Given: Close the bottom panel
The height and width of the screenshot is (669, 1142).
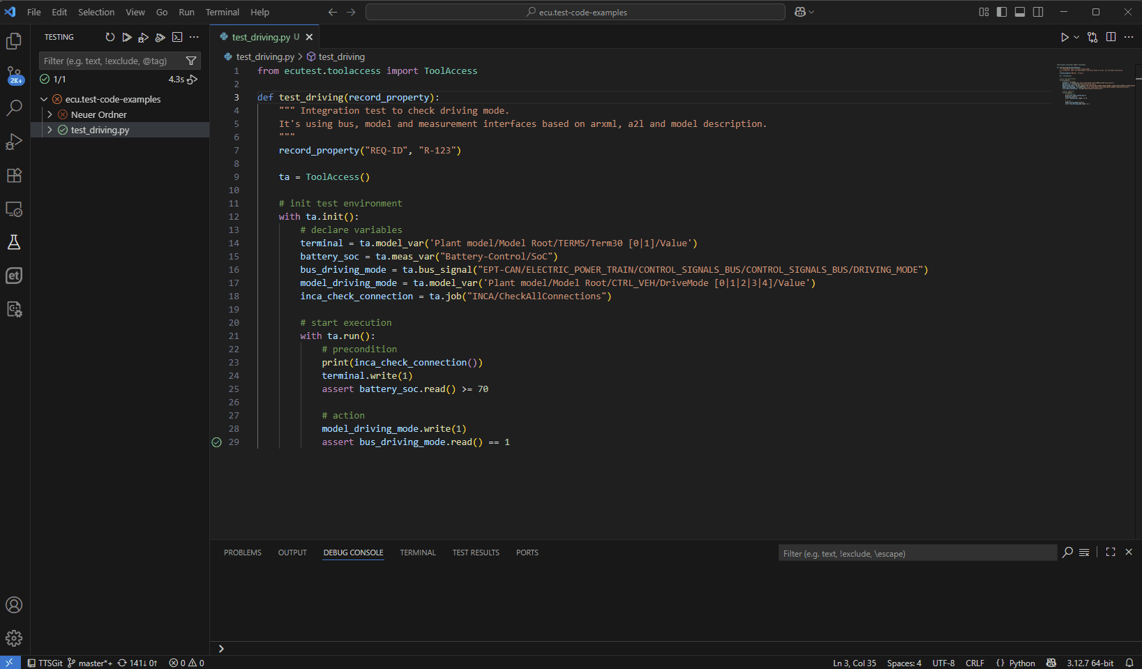Looking at the screenshot, I should click(1129, 552).
